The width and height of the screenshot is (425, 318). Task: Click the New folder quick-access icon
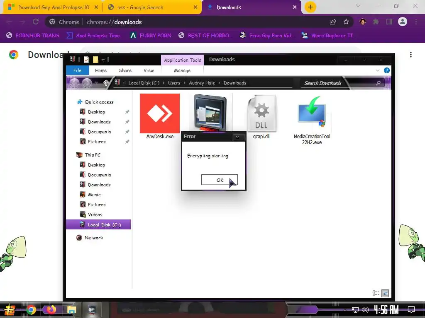[x=95, y=60]
